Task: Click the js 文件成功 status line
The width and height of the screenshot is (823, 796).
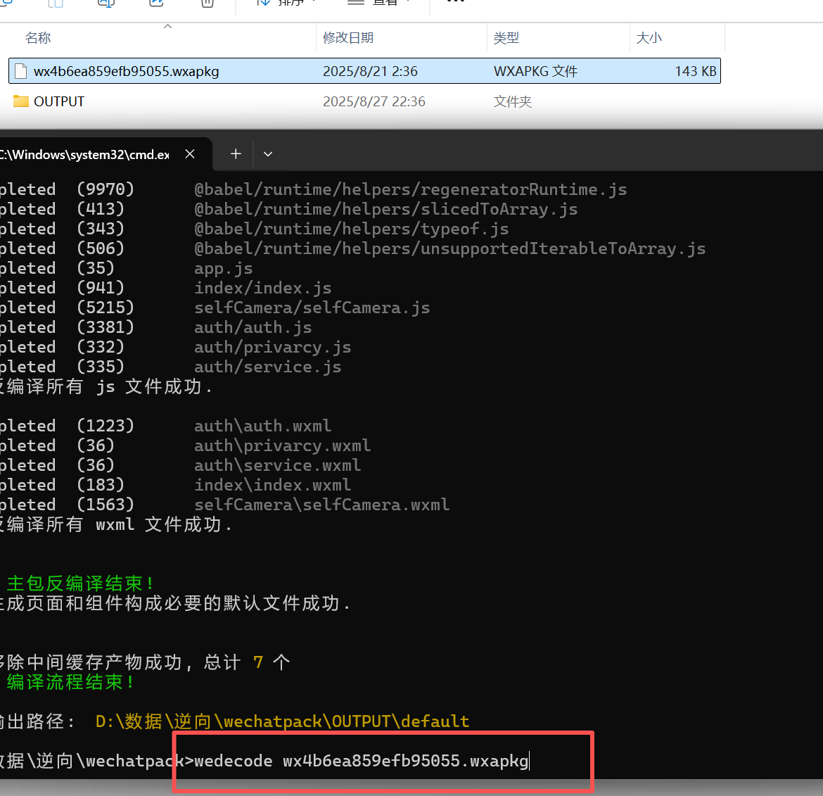Action: tap(106, 387)
